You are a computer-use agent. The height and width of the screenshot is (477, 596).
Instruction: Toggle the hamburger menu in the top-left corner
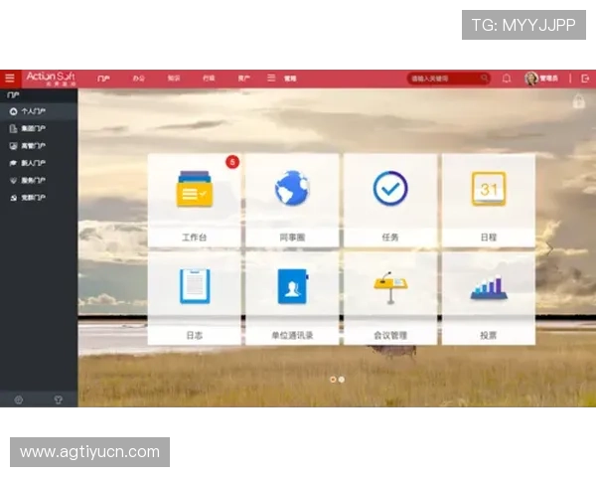click(10, 79)
